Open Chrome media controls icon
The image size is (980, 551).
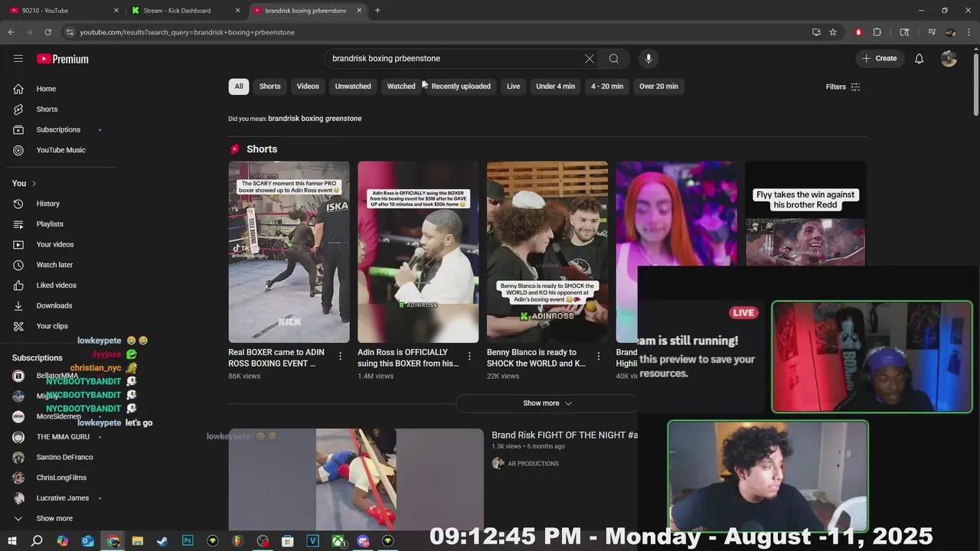coord(932,32)
